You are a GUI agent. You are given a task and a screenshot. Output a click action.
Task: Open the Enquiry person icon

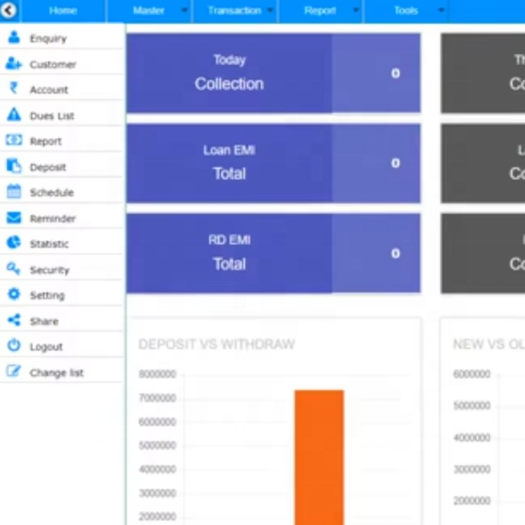tap(14, 38)
